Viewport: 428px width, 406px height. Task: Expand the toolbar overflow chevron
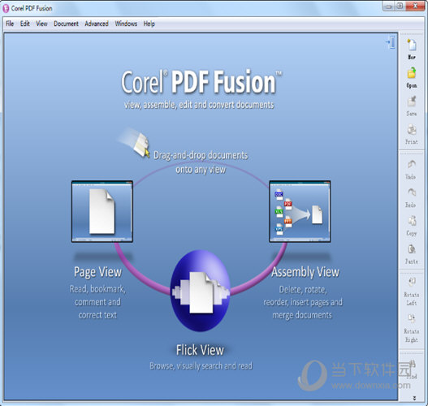(x=414, y=398)
